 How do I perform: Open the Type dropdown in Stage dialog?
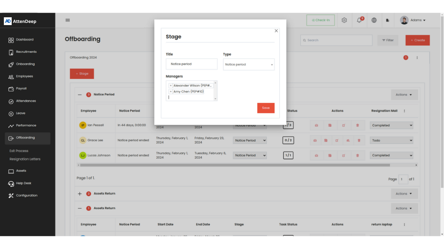point(249,64)
